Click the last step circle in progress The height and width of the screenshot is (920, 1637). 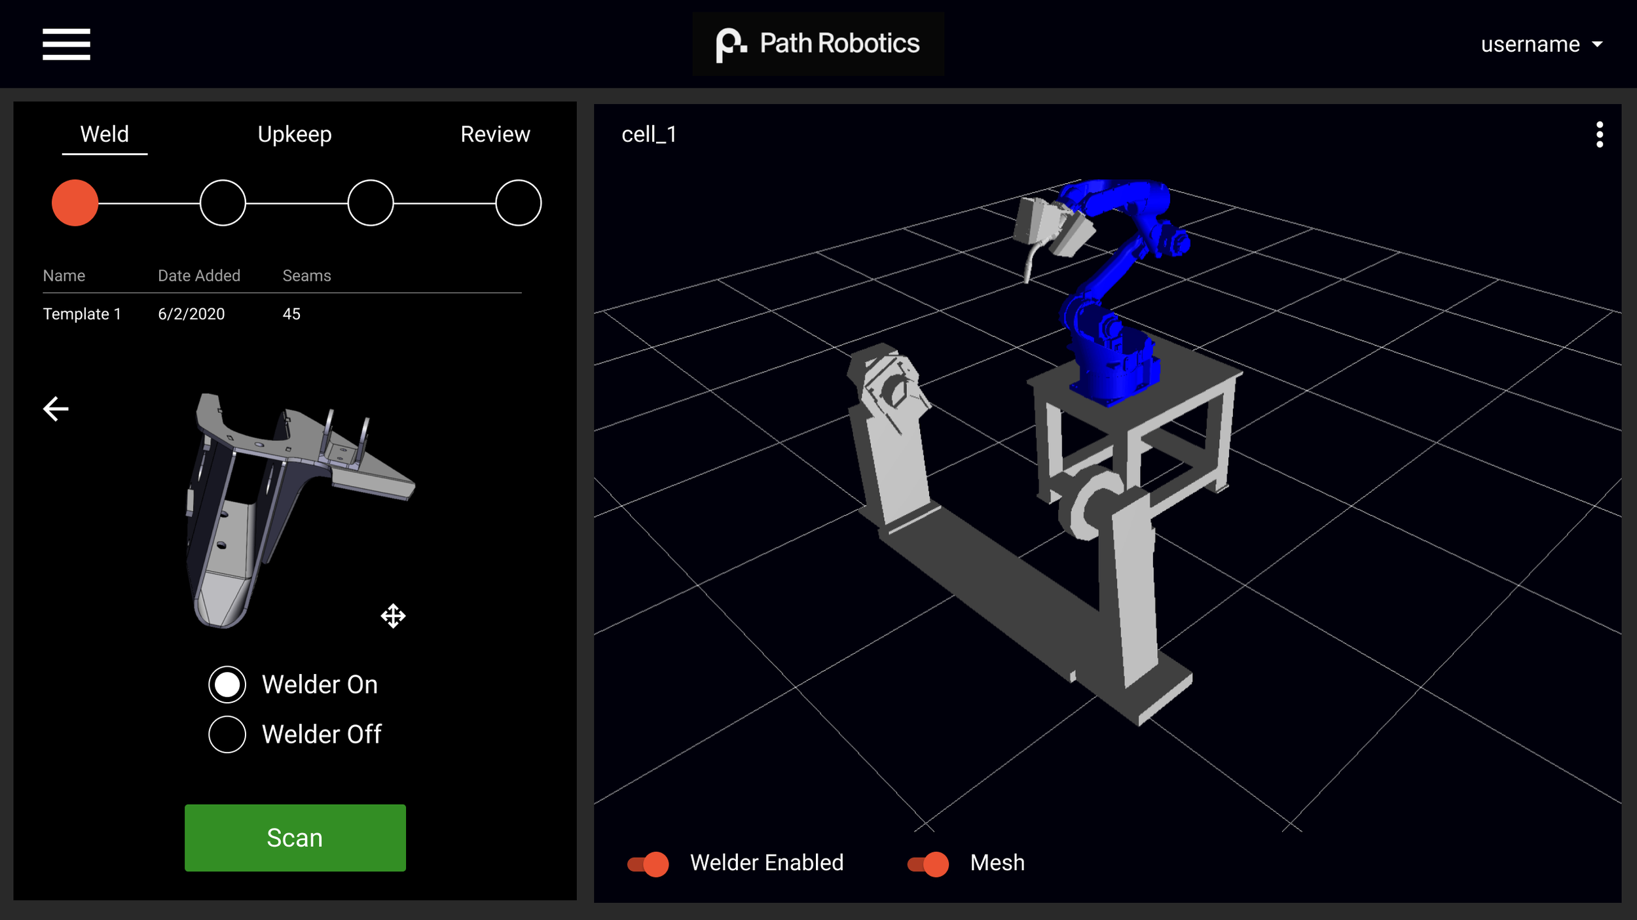[518, 203]
